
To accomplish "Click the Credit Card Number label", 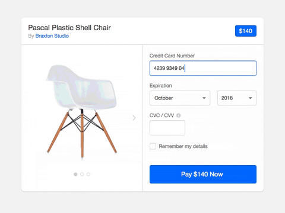I will 172,56.
